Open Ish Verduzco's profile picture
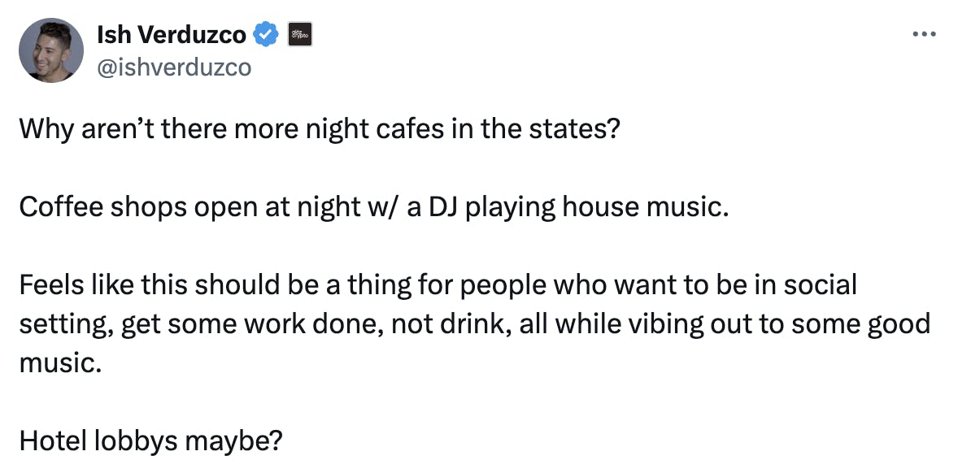The image size is (958, 473). [51, 50]
